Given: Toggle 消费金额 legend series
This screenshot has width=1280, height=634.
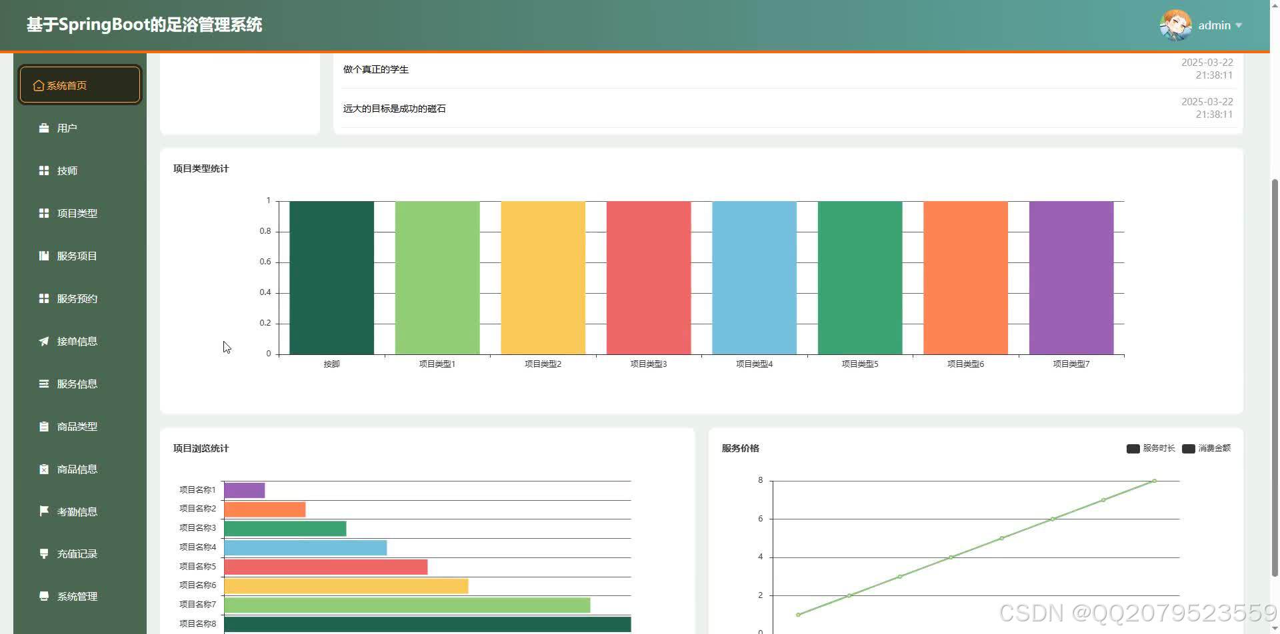Looking at the screenshot, I should click(x=1206, y=448).
